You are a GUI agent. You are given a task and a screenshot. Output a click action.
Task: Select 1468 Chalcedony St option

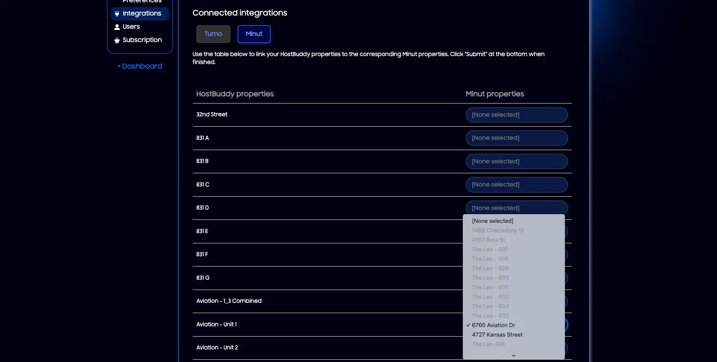(x=514, y=230)
